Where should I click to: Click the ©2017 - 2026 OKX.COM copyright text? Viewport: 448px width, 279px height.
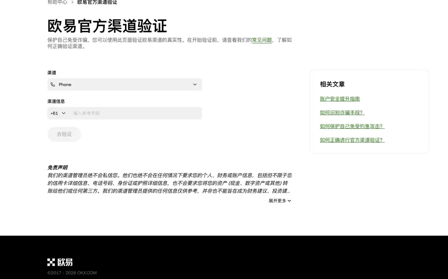tap(72, 273)
